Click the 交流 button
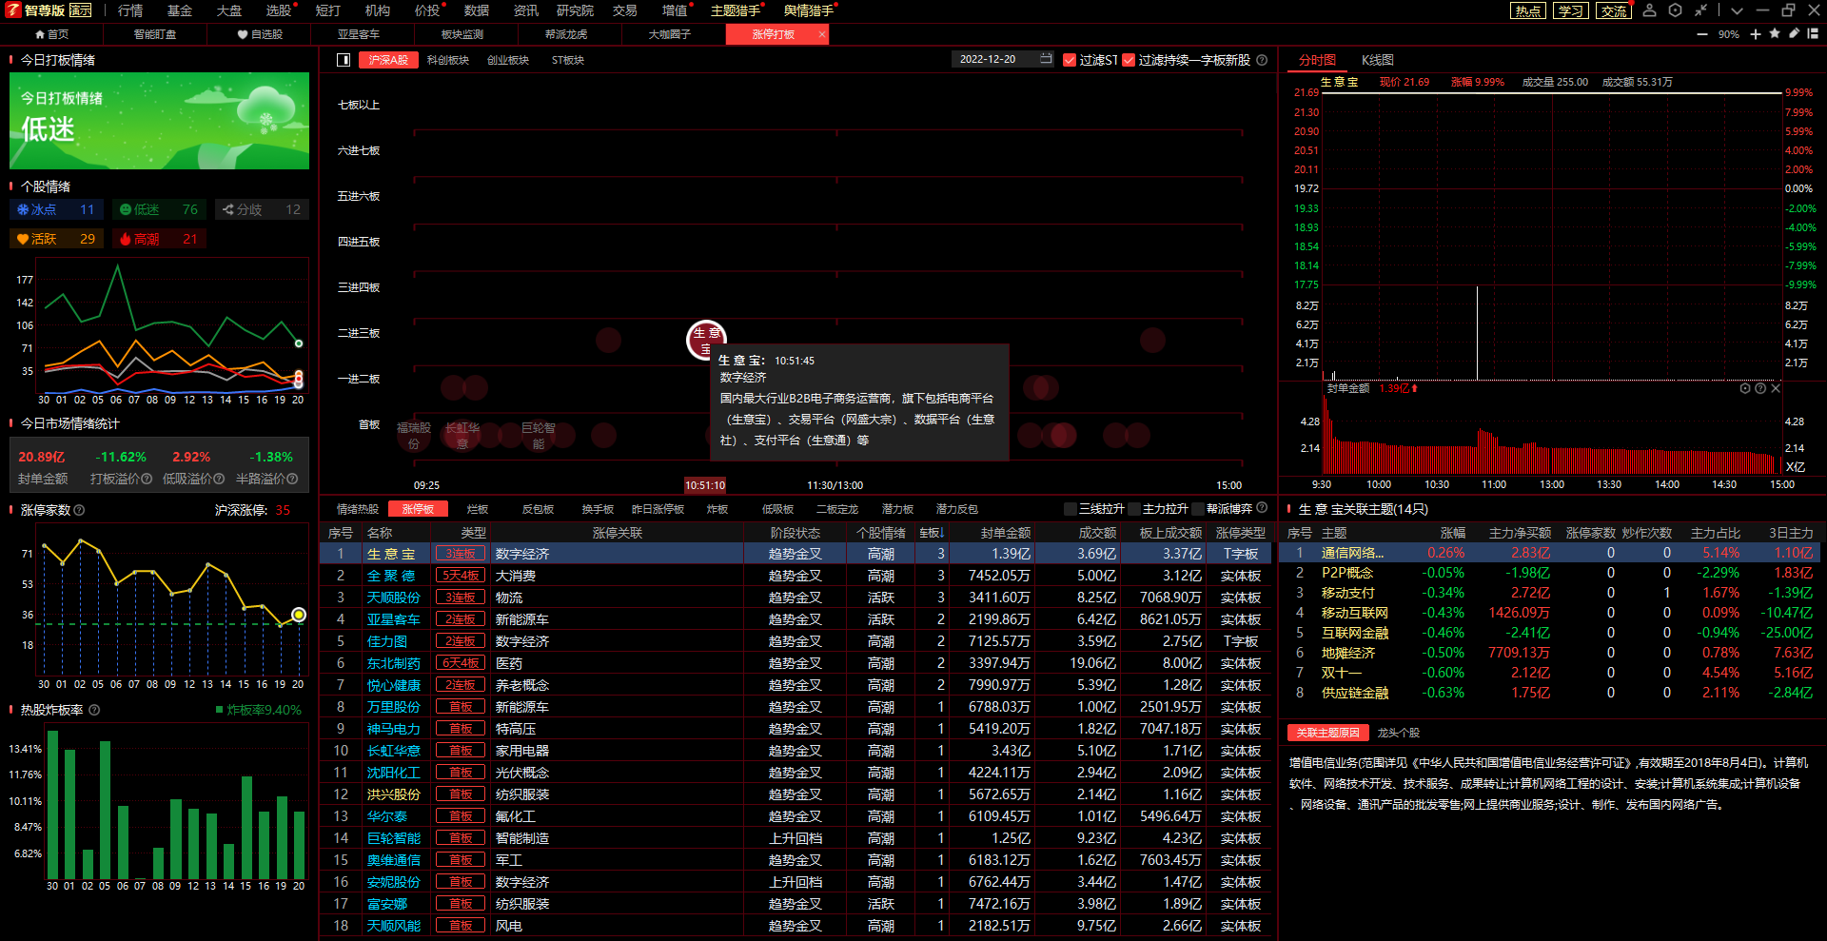This screenshot has height=941, width=1827. pos(1613,10)
